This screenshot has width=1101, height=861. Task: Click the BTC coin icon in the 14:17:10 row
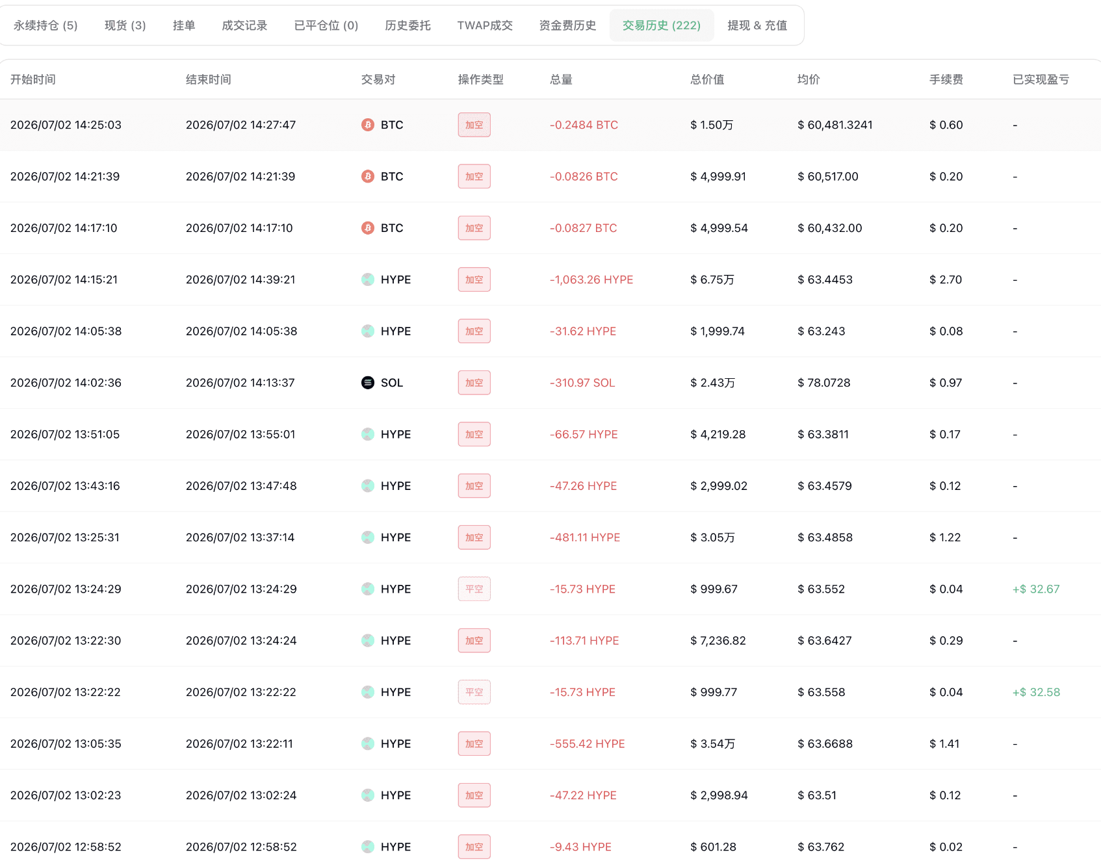click(368, 228)
